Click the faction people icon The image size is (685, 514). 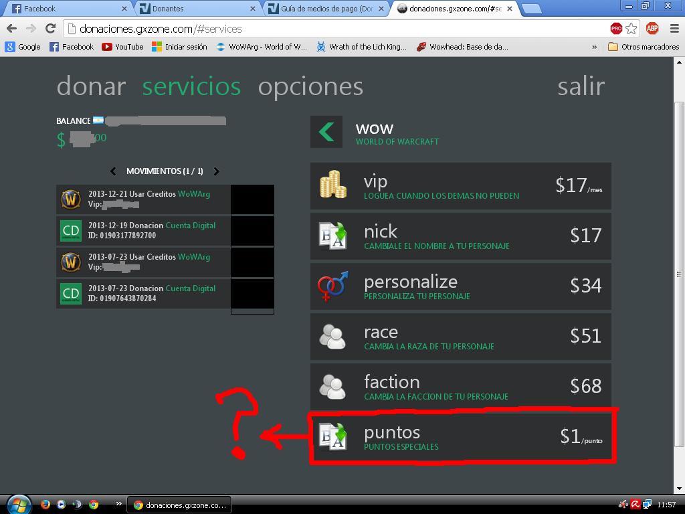333,386
